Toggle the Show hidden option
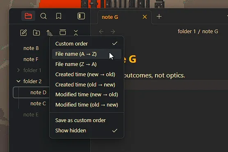 coord(87,131)
